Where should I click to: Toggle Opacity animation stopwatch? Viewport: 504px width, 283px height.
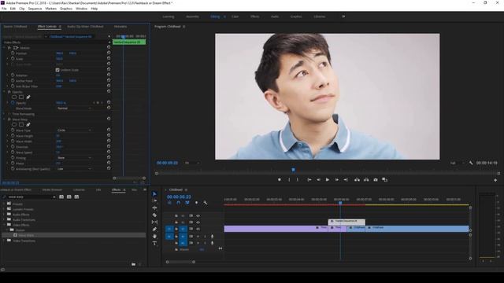click(13, 103)
